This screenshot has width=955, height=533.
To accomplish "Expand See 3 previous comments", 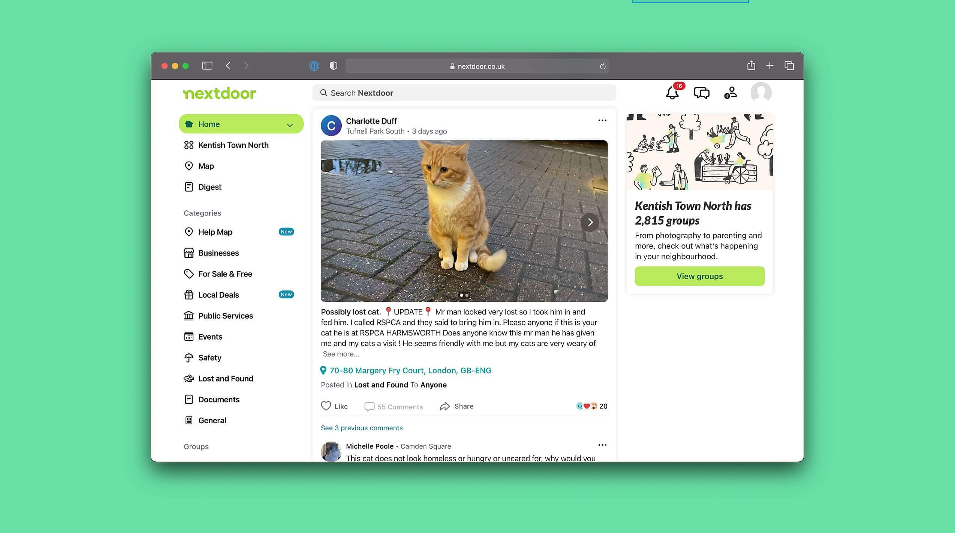I will tap(362, 428).
